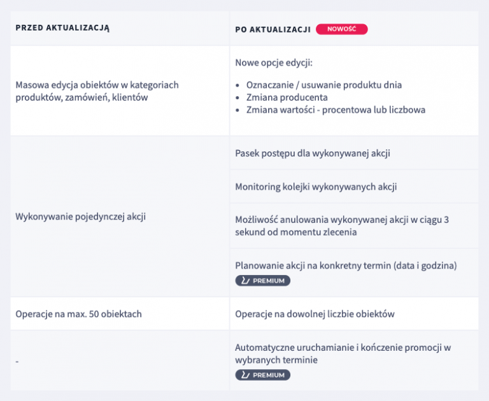This screenshot has width=489, height=401.
Task: Click Monitoring kolejki wykonywanych akcji row
Action: pyautogui.click(x=316, y=187)
